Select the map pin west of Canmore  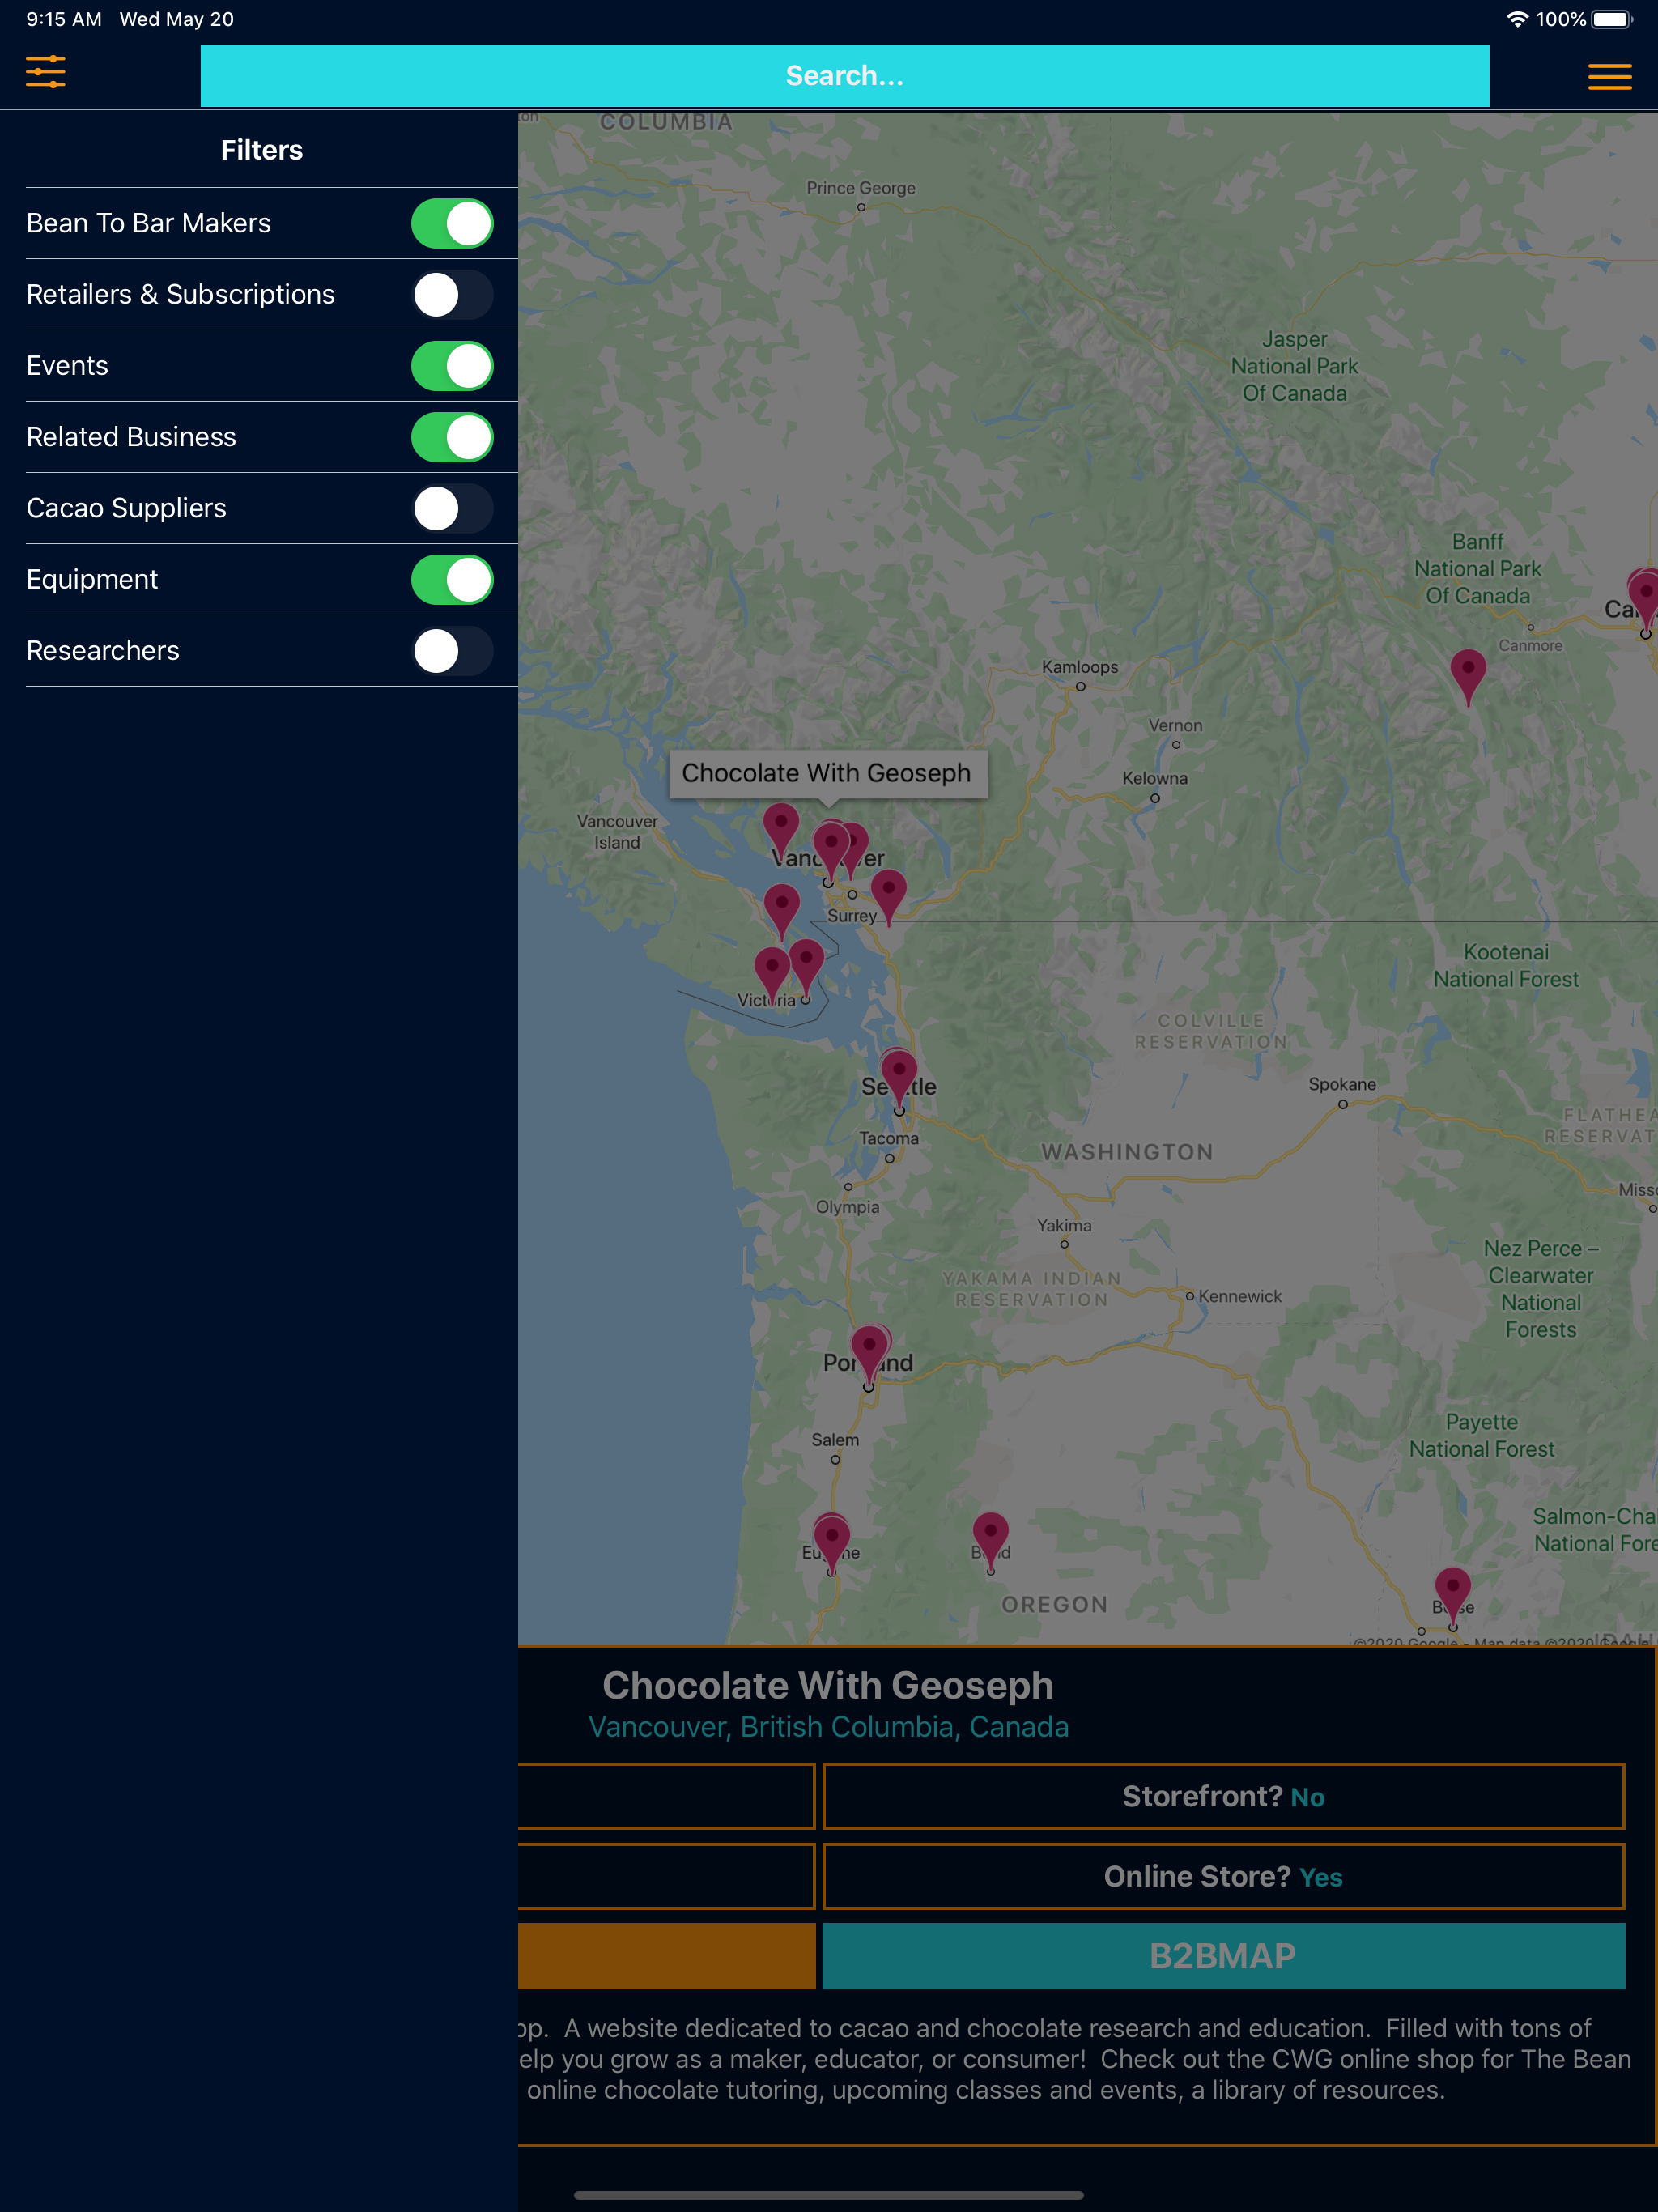pos(1467,678)
